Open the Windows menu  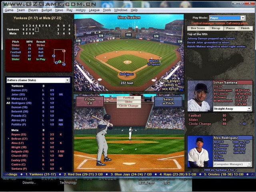121,10
